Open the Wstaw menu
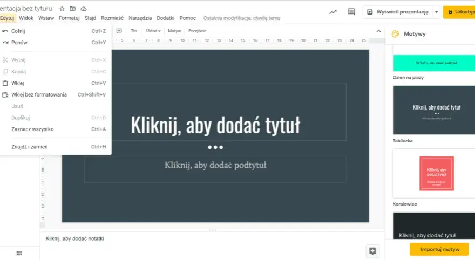Screen dimensions: 475x260 point(46,18)
